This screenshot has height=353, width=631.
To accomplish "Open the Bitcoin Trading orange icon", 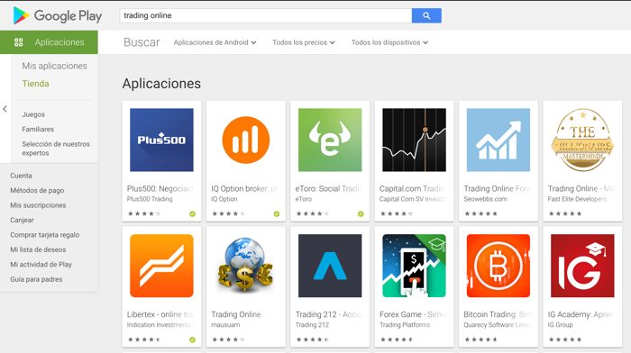I will point(498,266).
